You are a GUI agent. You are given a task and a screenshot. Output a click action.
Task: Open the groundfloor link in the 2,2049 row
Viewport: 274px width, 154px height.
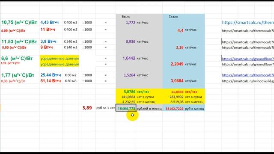point(248,64)
